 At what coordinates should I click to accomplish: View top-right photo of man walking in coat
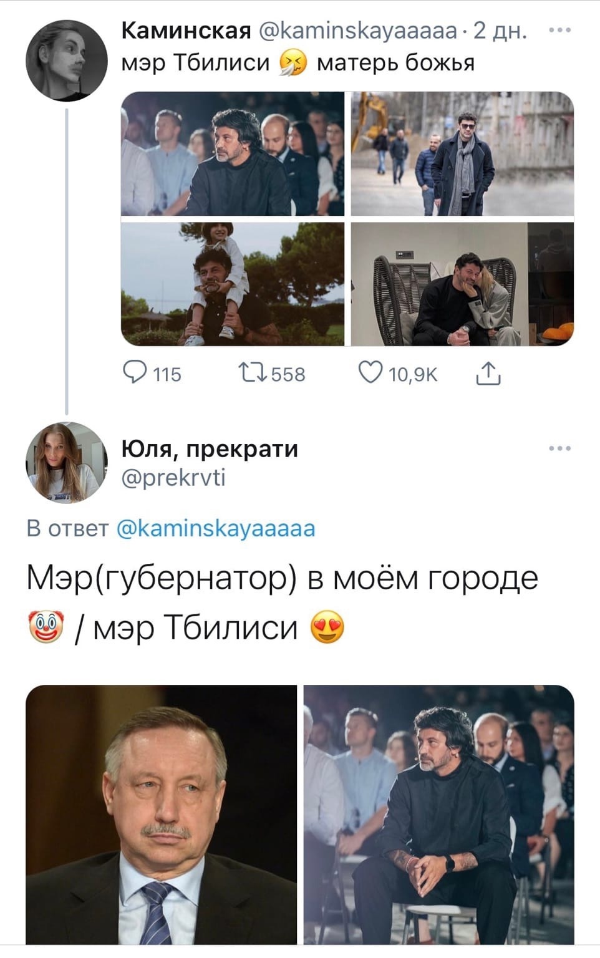[462, 153]
